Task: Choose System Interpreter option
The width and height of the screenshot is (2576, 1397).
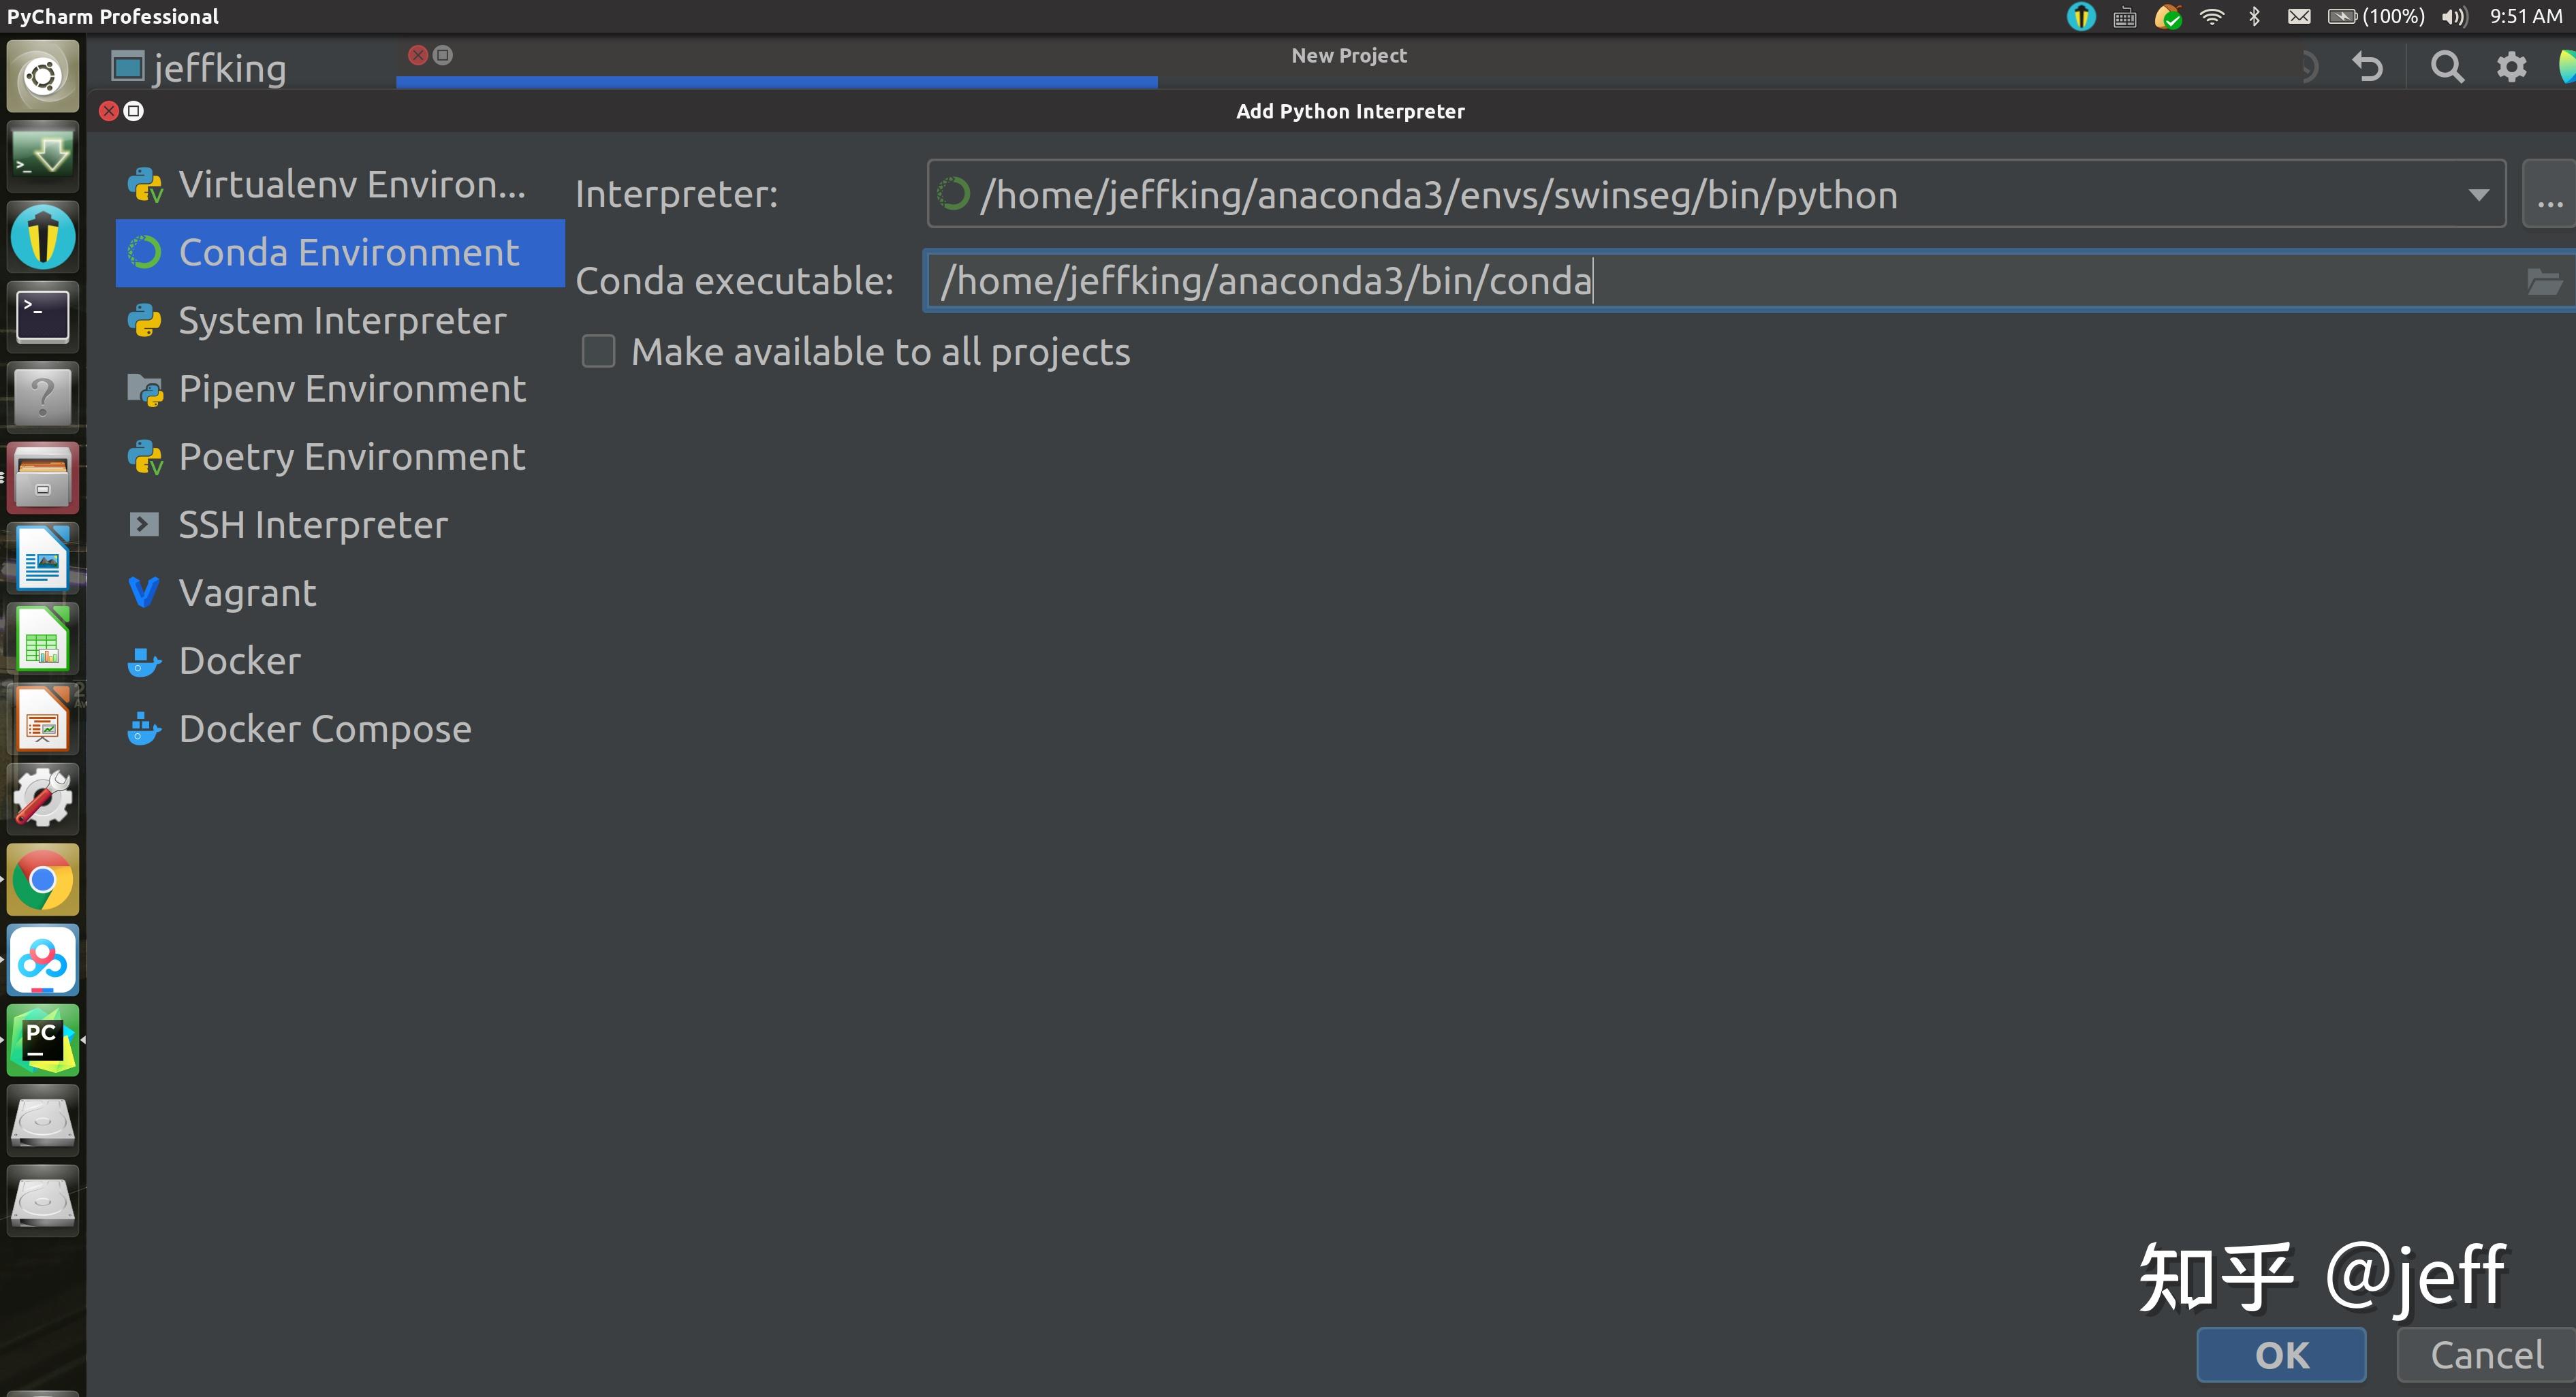Action: pyautogui.click(x=340, y=321)
